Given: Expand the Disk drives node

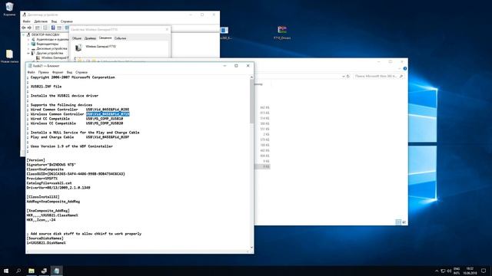Looking at the screenshot, I should coord(28,49).
